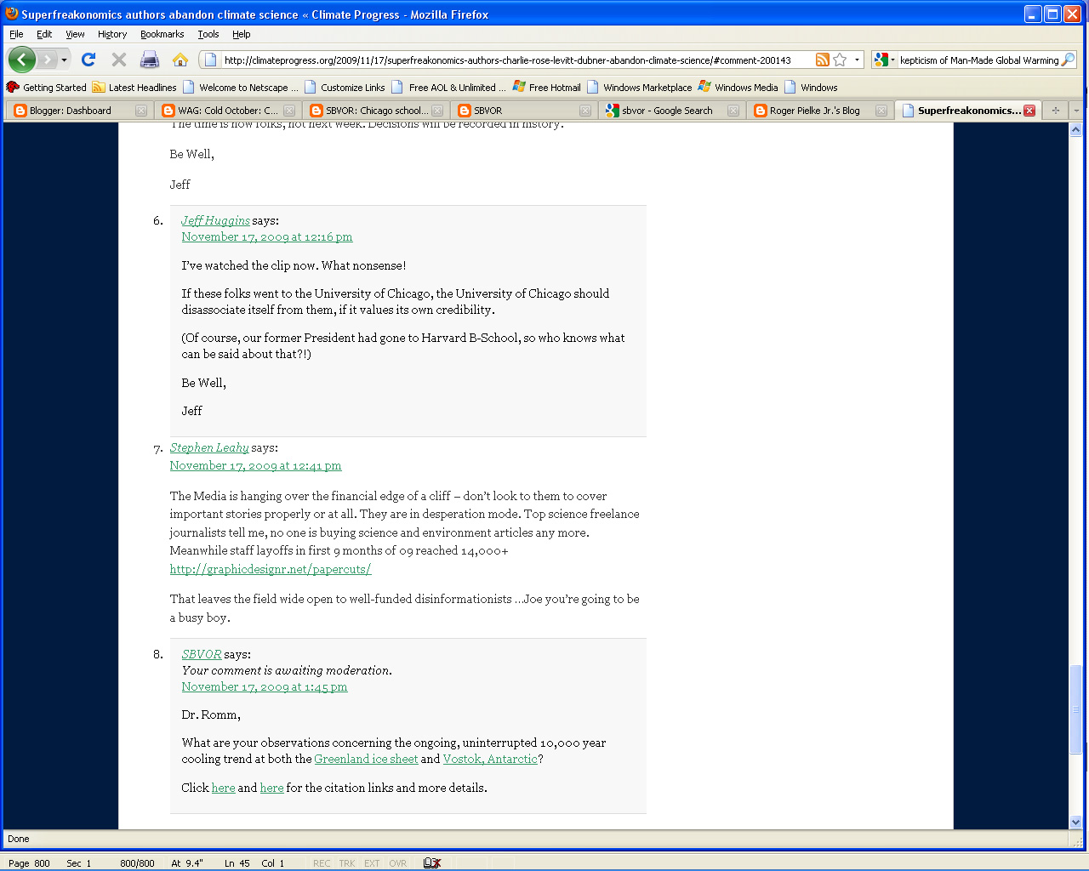Open the Edit menu

tap(44, 34)
